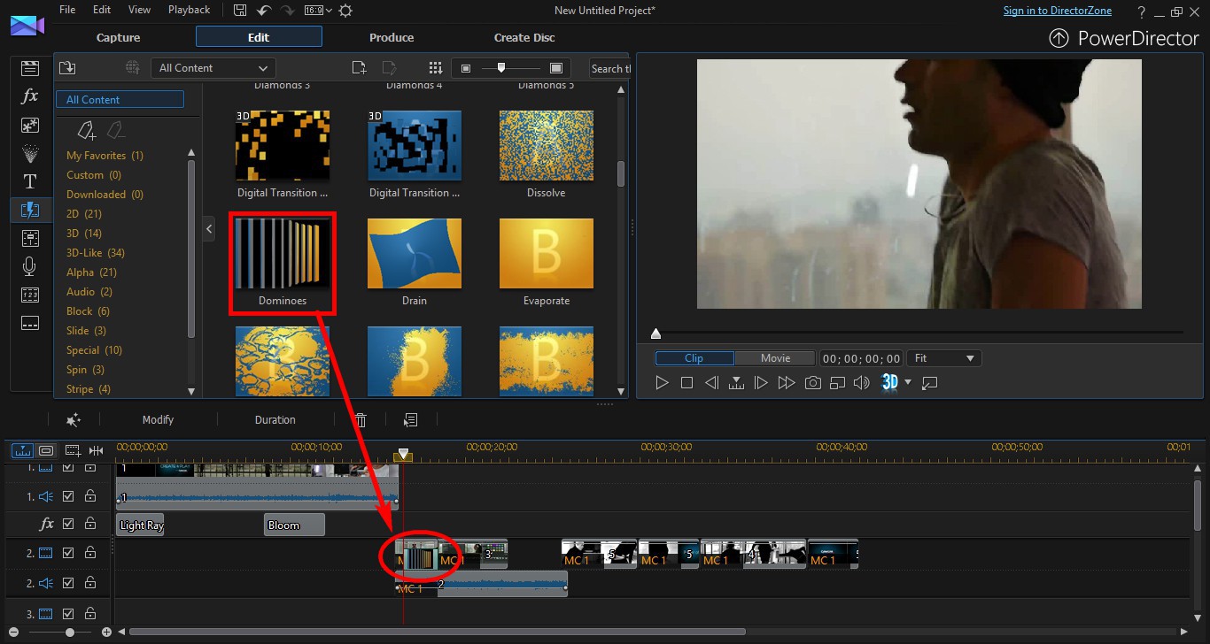Select the 3D-Like (34) category
The image size is (1210, 644).
click(96, 253)
